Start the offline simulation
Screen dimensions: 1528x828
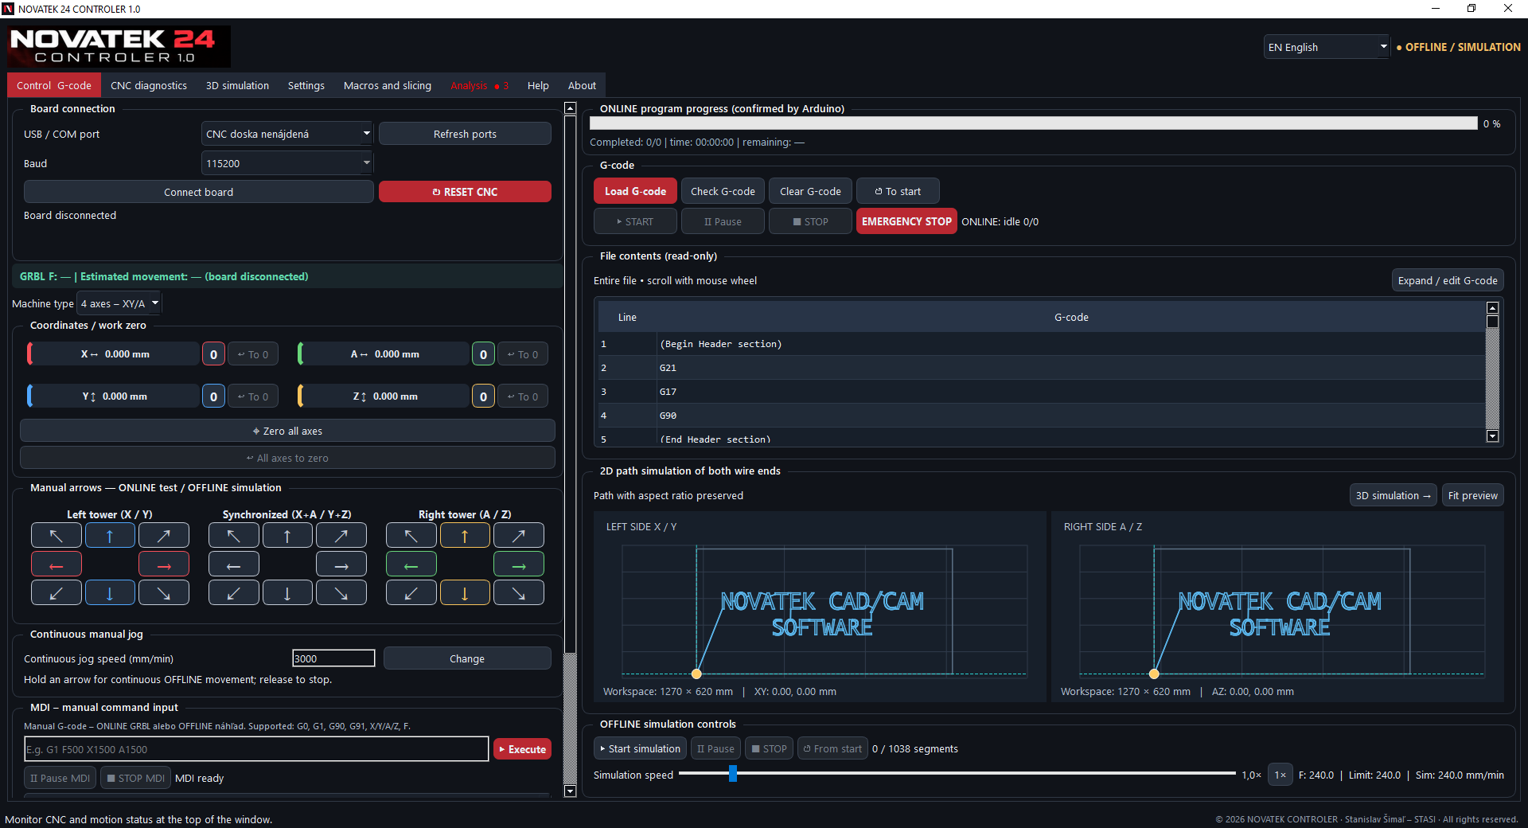point(641,748)
